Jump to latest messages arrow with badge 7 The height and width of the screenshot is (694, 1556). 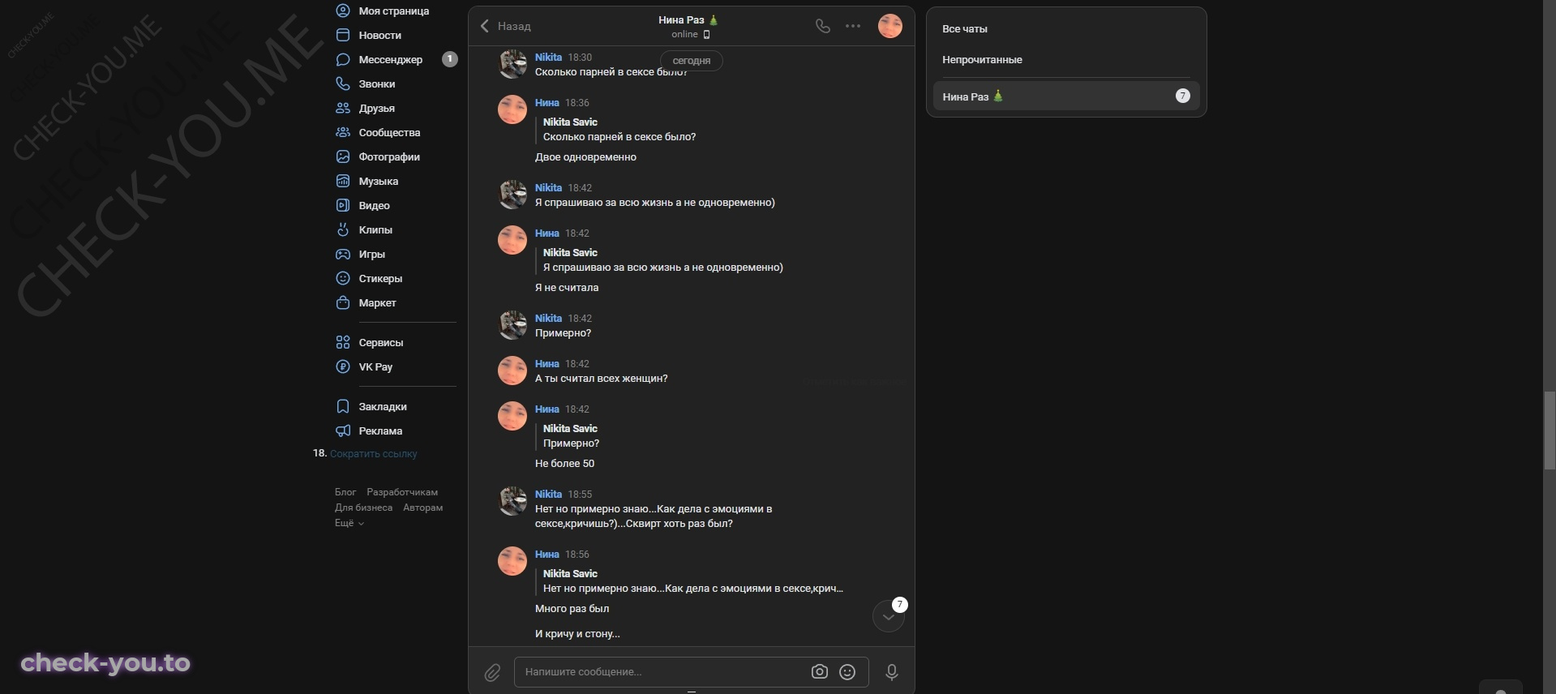[889, 616]
